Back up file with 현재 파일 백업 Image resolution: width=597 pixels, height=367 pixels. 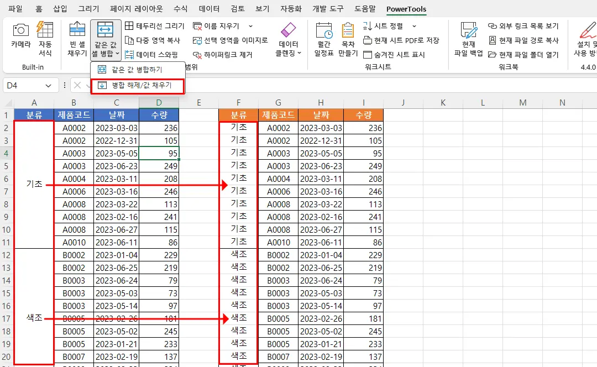[468, 39]
